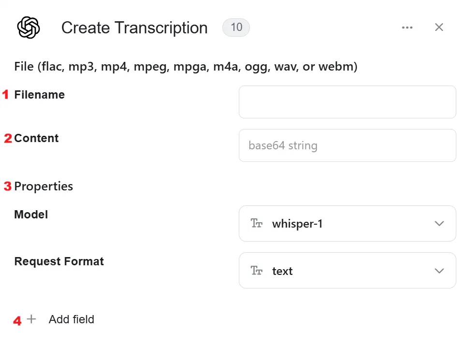Screen dimensions: 466x345
Task: Click the Add field button
Action: click(60, 319)
